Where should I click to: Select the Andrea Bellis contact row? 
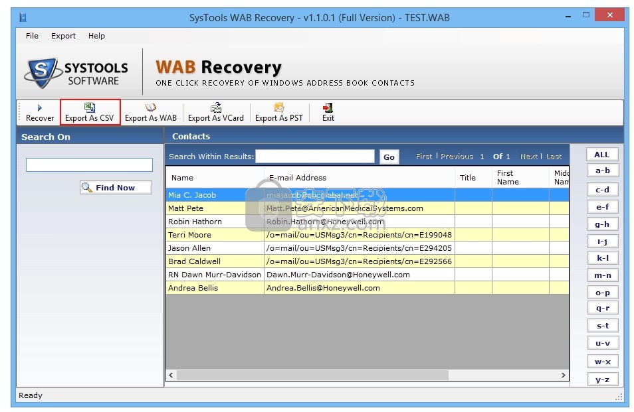pos(367,288)
